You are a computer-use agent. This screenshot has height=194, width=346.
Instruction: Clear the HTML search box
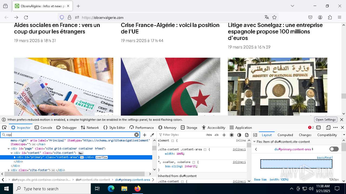point(137,135)
